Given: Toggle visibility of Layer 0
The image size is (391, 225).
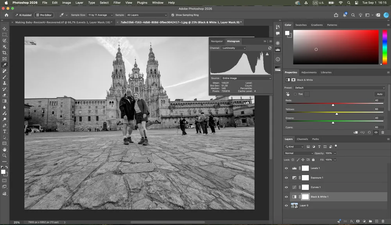Looking at the screenshot, I should point(286,205).
